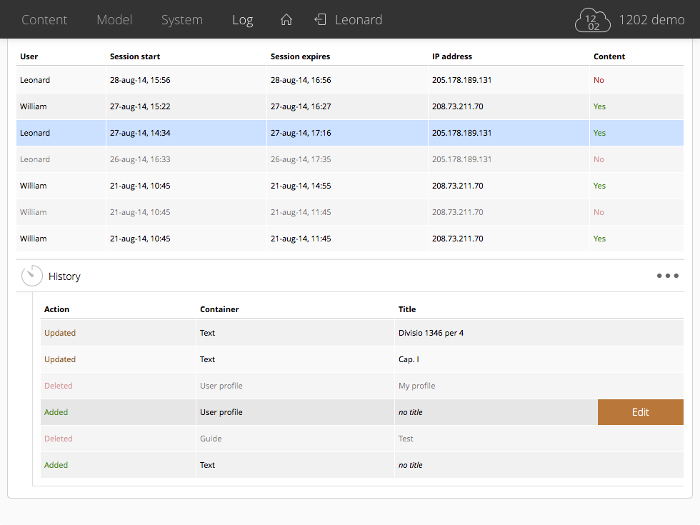Click the 1202 demo text in the header
This screenshot has width=700, height=525.
coord(651,20)
